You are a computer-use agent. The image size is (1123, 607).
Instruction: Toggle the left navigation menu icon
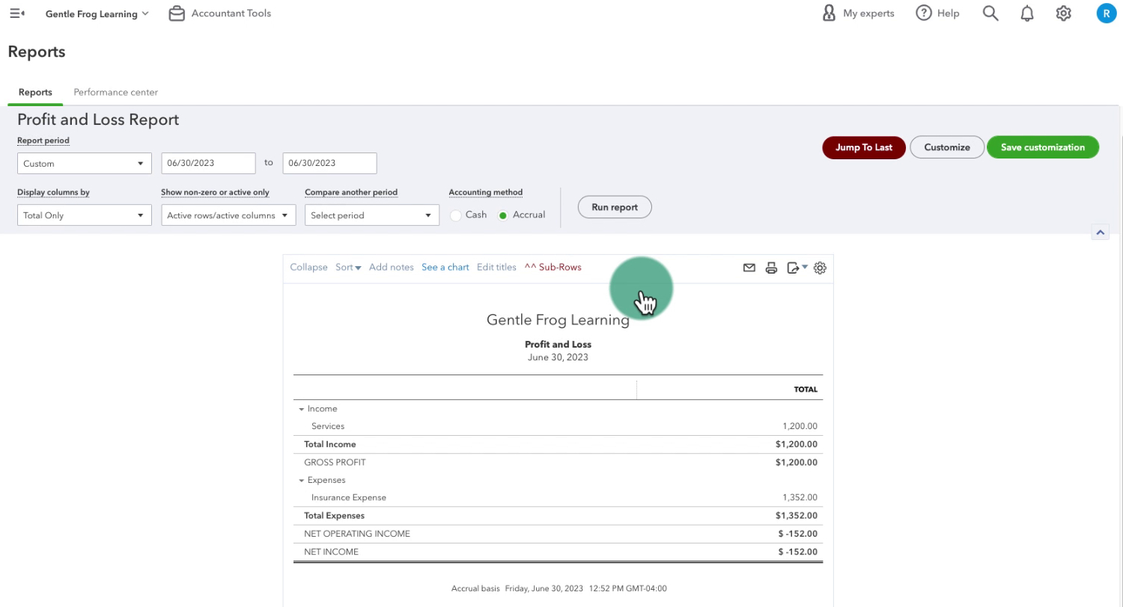coord(17,13)
